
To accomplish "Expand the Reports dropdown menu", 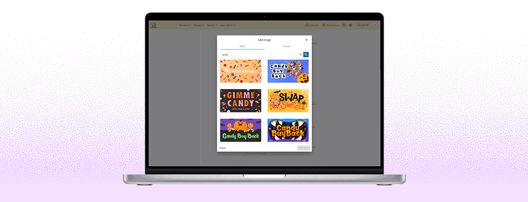I will [212, 25].
